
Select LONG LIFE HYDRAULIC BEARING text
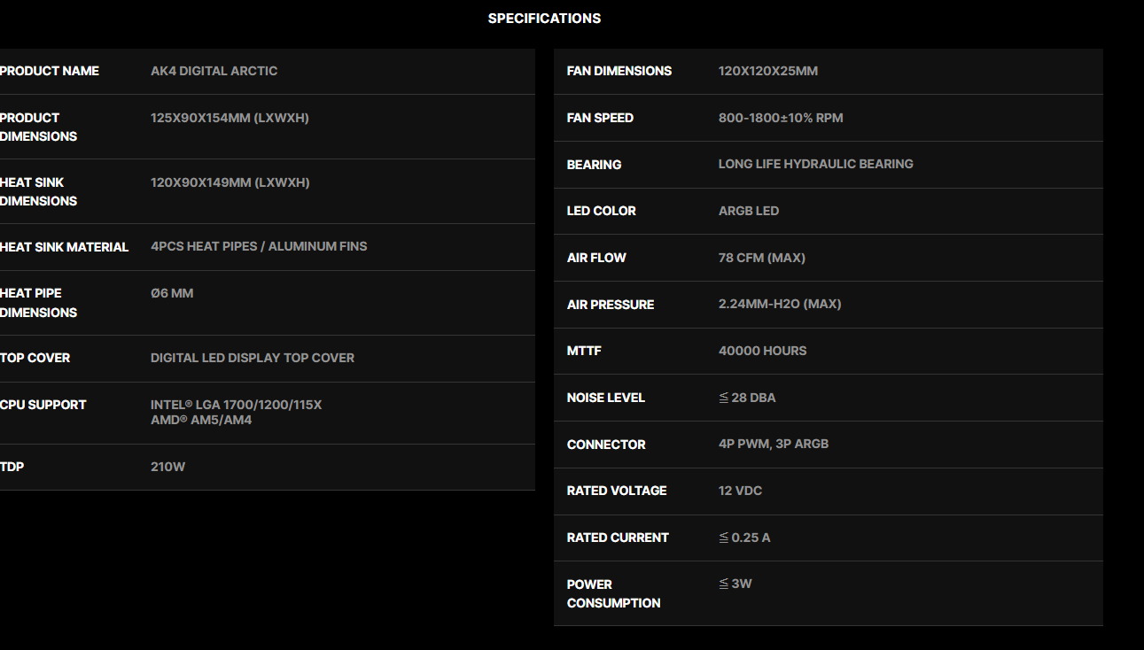coord(815,164)
